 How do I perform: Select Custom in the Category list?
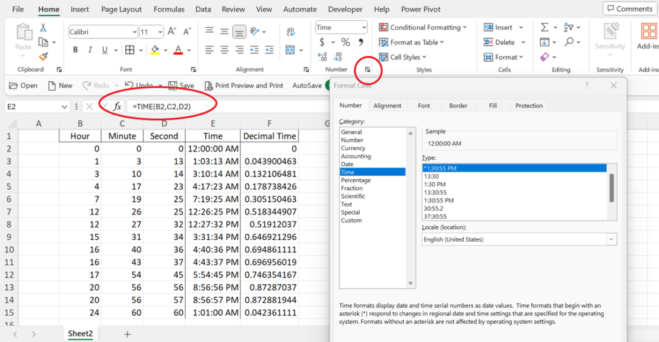tap(351, 220)
